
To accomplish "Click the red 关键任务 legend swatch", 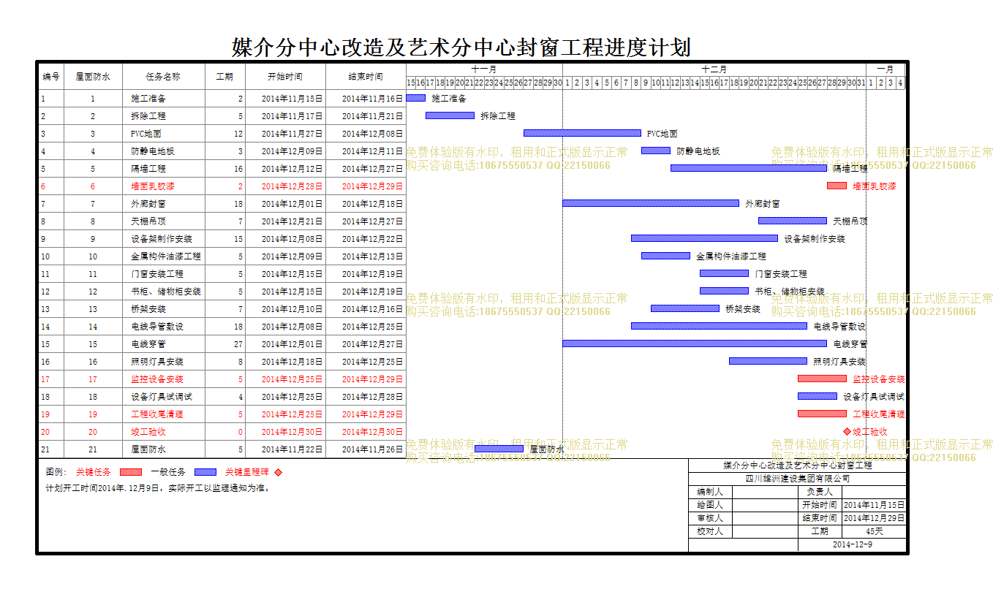I will (x=131, y=472).
